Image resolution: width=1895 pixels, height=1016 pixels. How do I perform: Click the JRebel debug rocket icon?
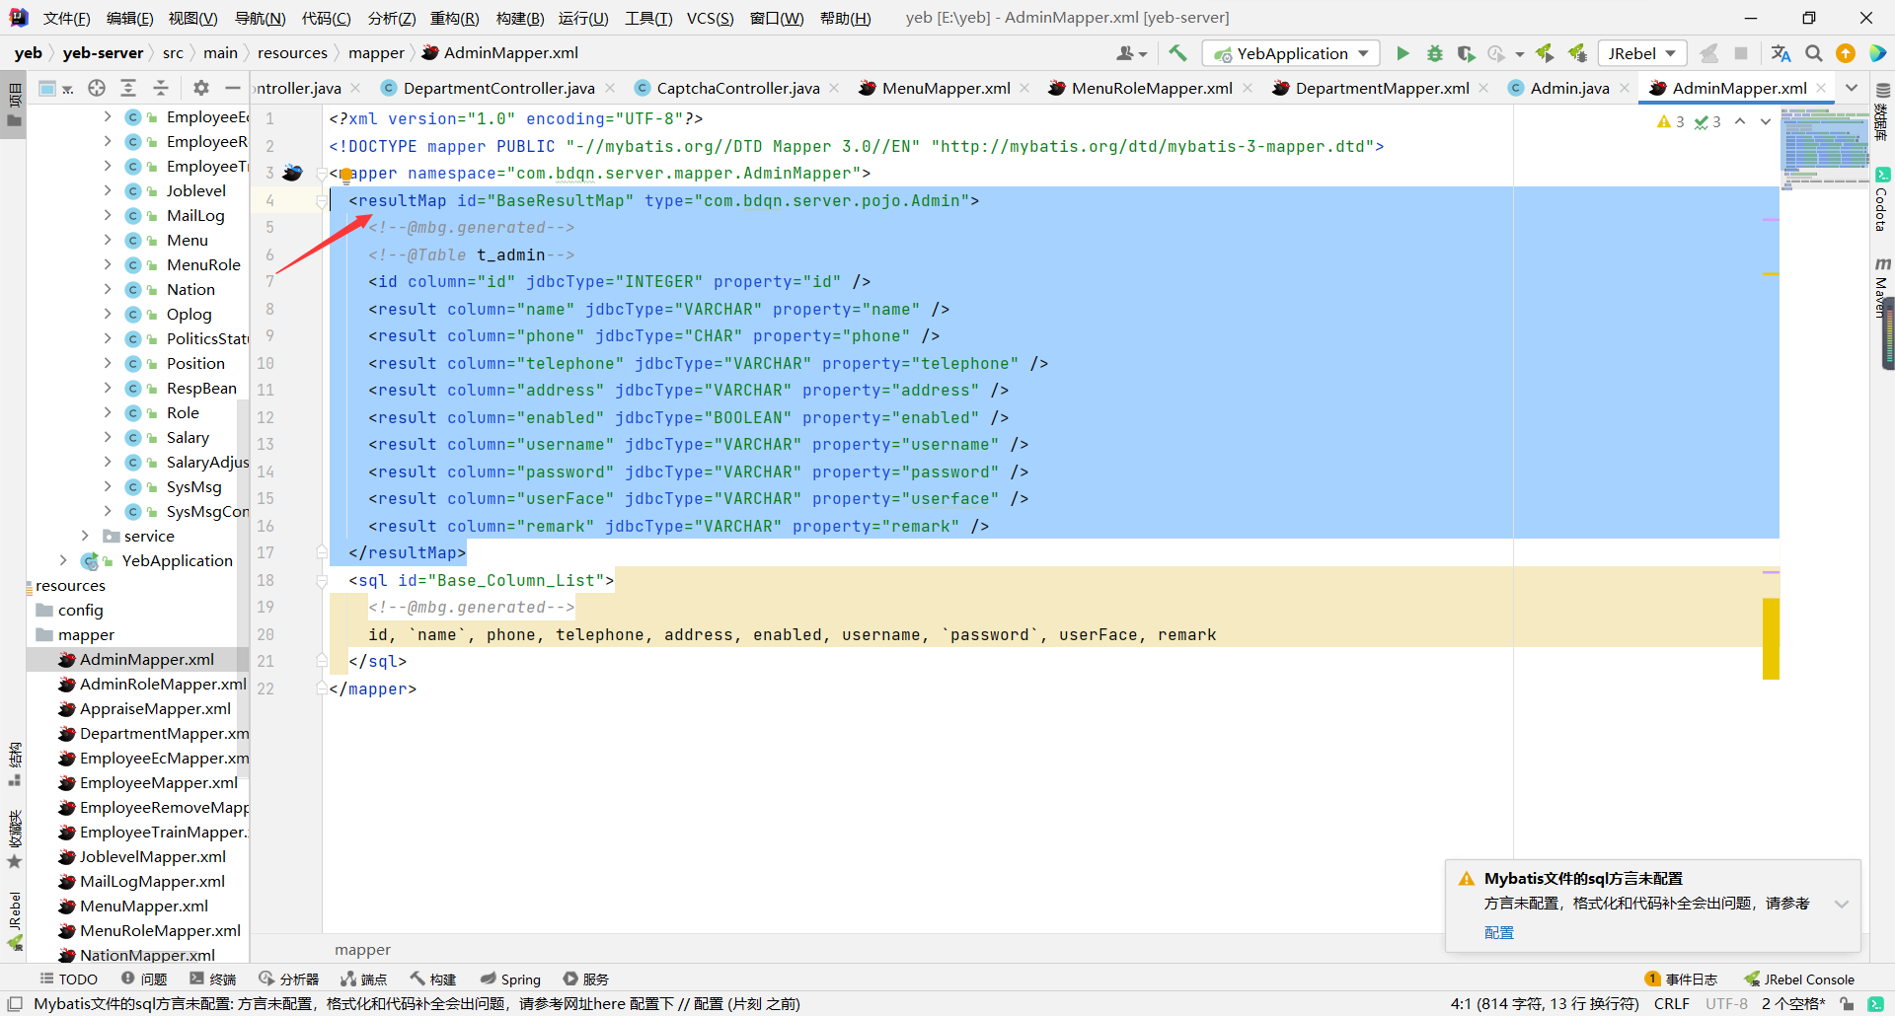pos(1578,53)
